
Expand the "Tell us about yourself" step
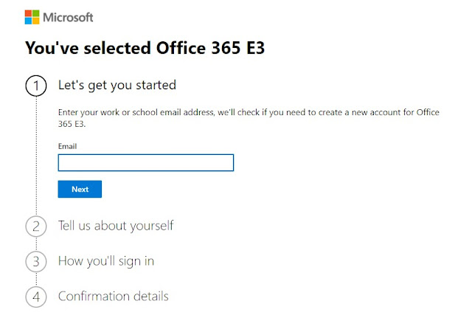tap(116, 225)
